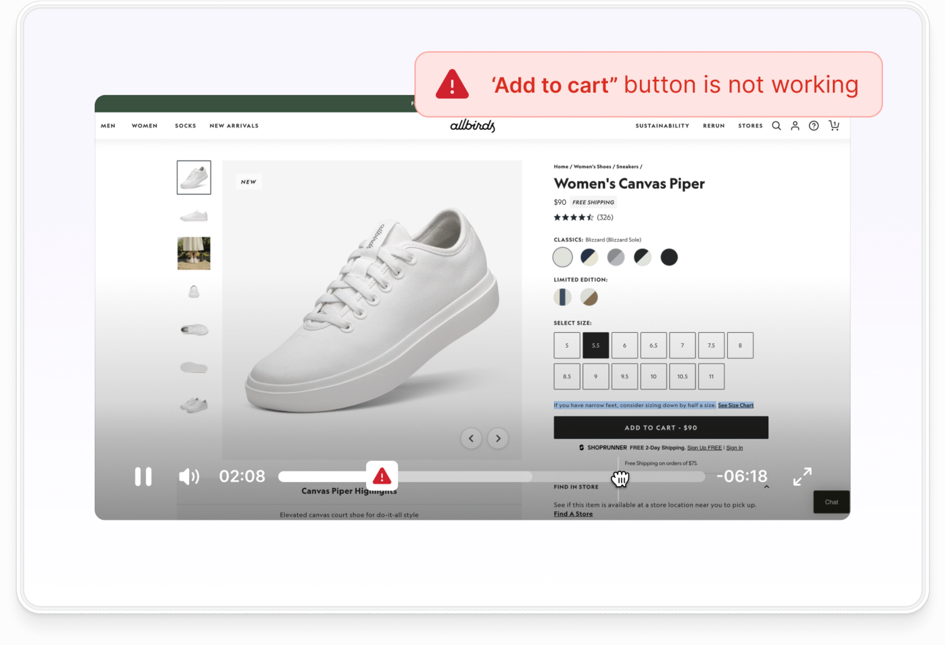Click the elapsed time 02:08 label
This screenshot has width=945, height=645.
242,476
